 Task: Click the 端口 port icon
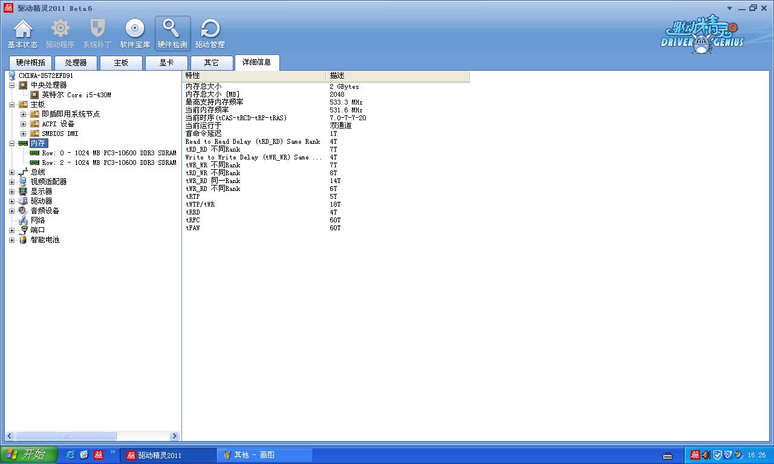23,230
